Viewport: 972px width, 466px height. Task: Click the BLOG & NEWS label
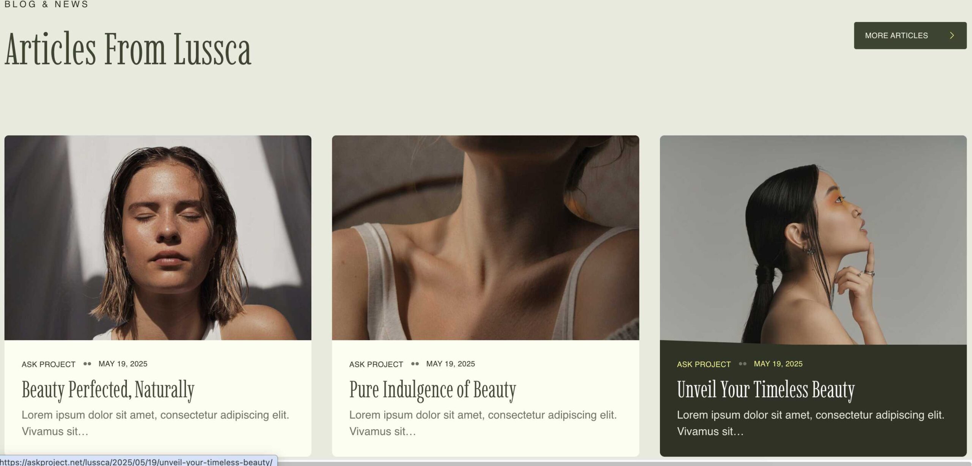click(46, 4)
